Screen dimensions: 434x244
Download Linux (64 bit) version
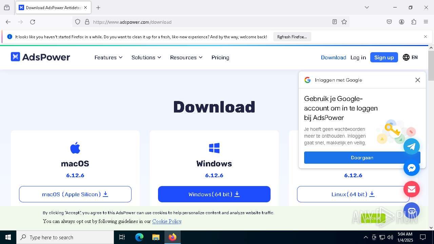point(353,194)
